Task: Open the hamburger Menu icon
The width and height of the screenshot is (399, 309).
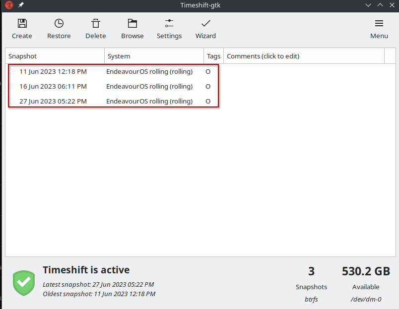Action: (x=379, y=23)
